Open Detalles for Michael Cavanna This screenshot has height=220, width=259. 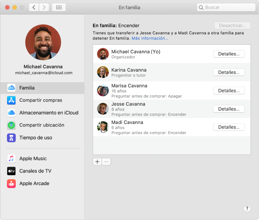229,54
